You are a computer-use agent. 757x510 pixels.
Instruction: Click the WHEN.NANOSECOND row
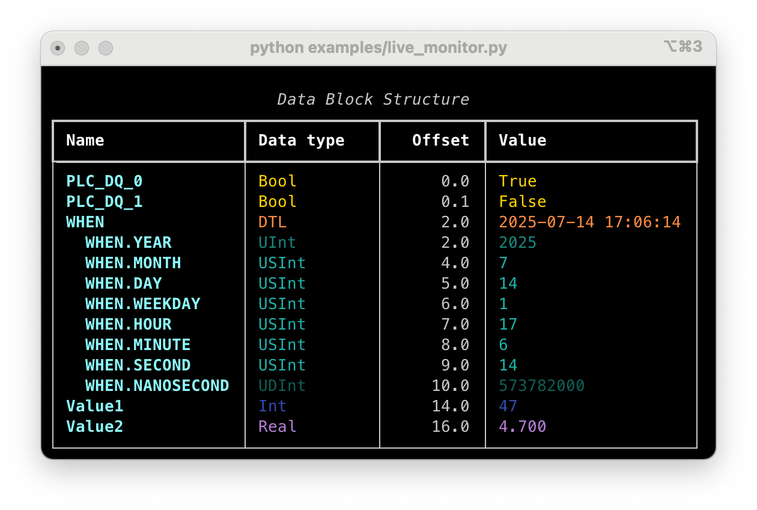click(157, 386)
